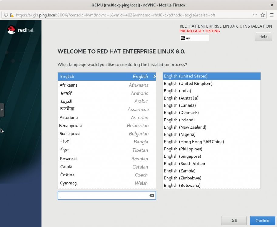Screen dimensions: 277x227
Task: Click the us keyboard layout indicator
Action: pos(194,38)
